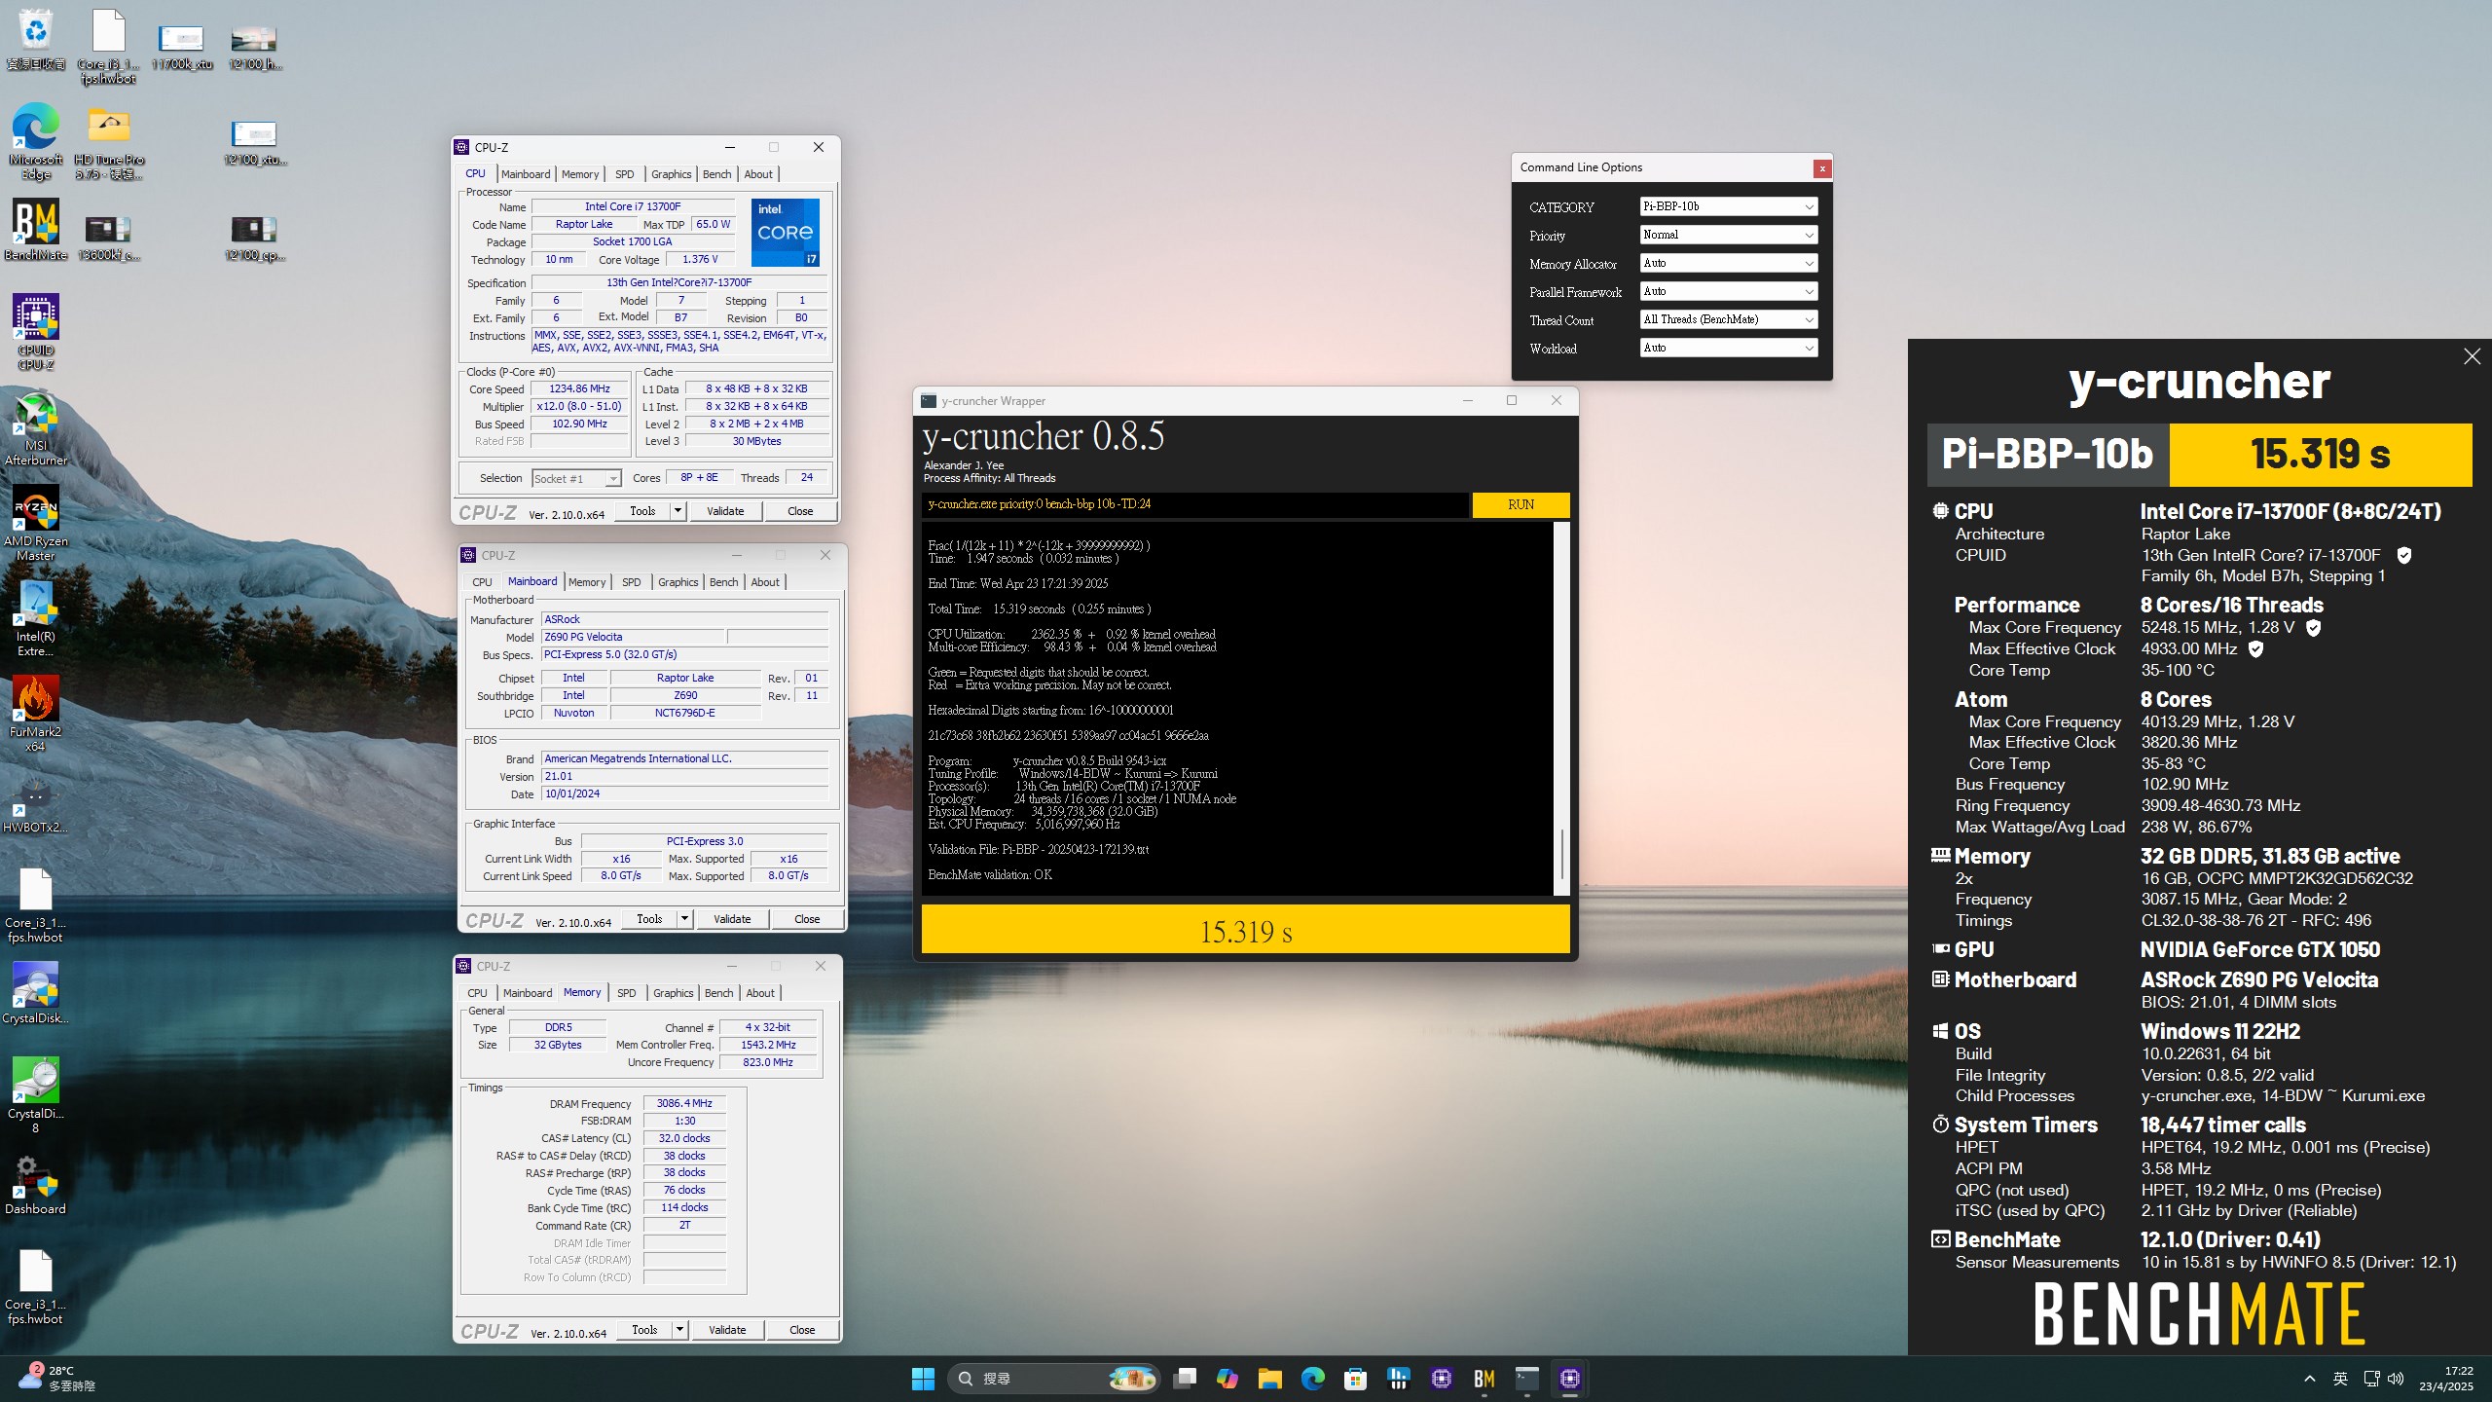
Task: Launch MSI Afterburner desktop shortcut
Action: 35,427
